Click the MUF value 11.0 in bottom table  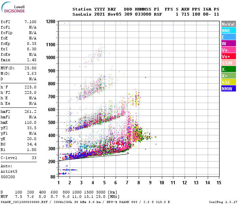point(77,197)
